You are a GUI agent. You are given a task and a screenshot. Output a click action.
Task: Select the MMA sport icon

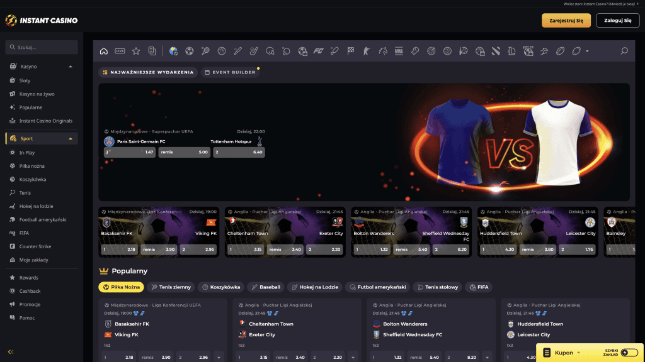tap(399, 51)
